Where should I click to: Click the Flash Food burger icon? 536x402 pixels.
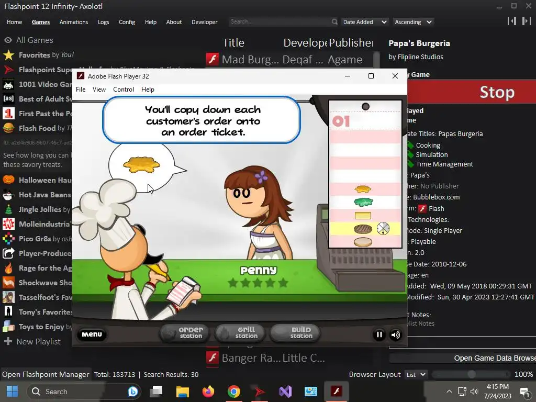click(x=8, y=128)
